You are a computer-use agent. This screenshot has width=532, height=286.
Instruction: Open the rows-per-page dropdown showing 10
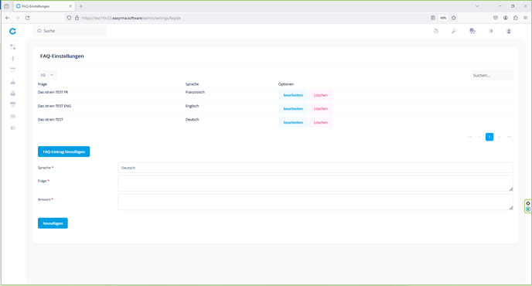(x=47, y=75)
